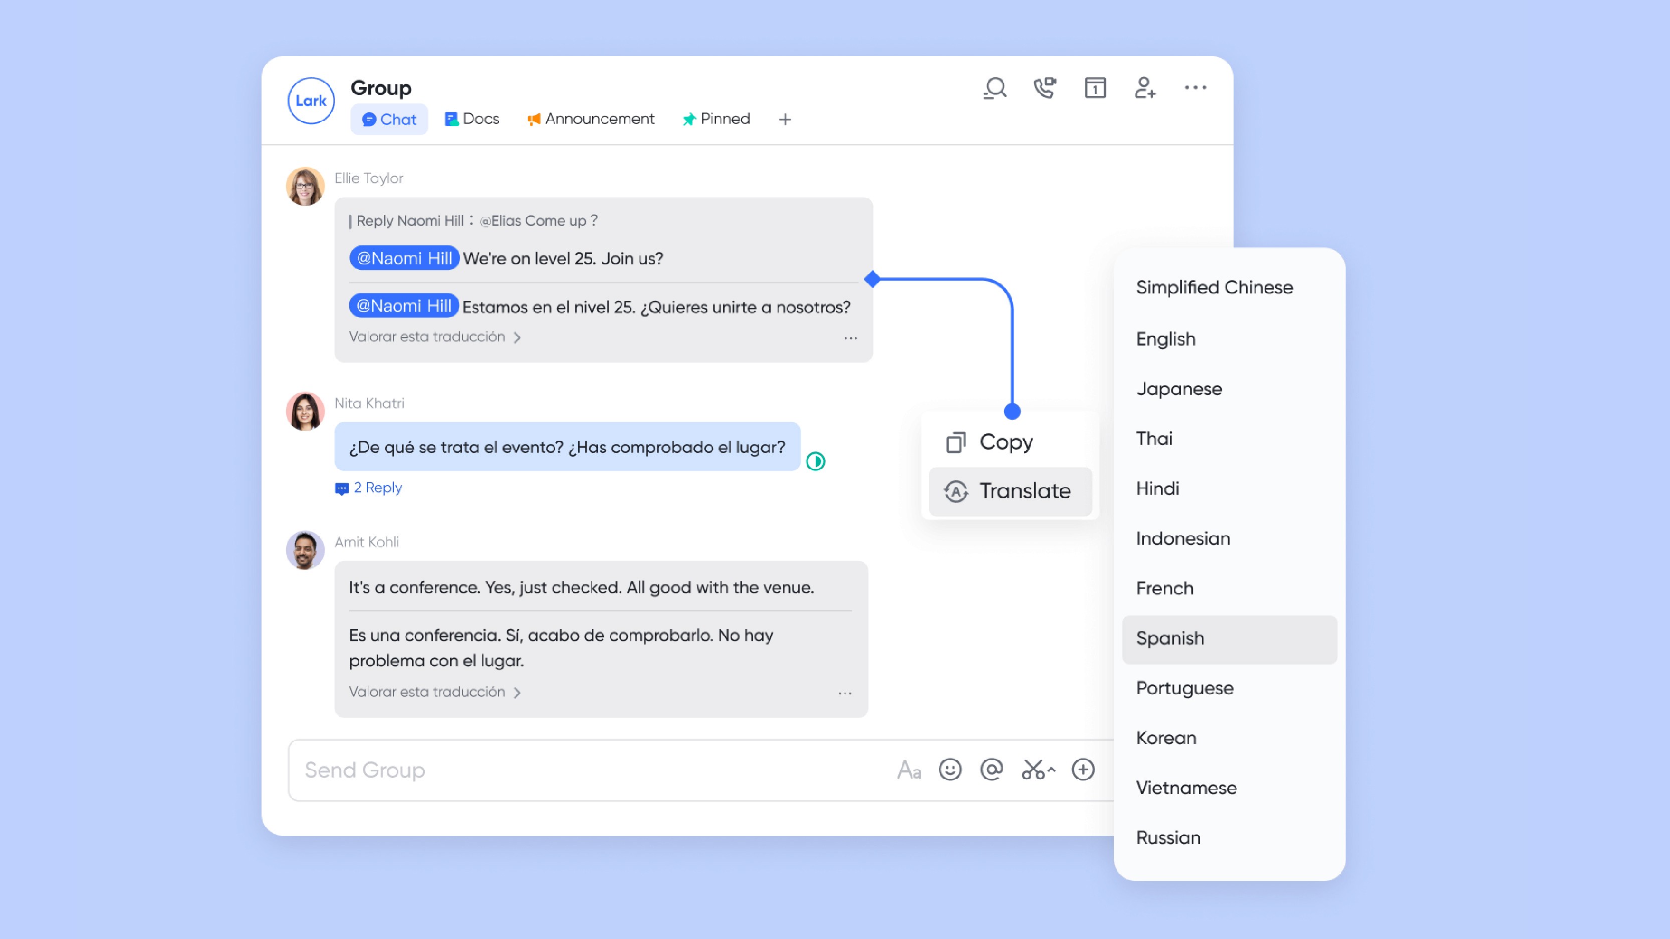Open the calendar icon in the header
The height and width of the screenshot is (939, 1670).
(1095, 88)
